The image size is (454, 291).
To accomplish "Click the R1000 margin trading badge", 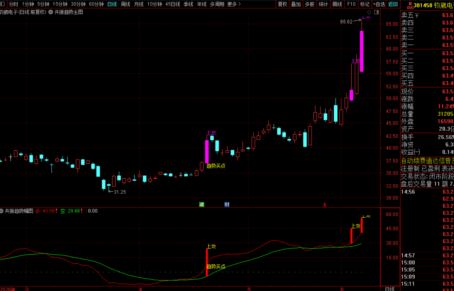I will 410,6.
